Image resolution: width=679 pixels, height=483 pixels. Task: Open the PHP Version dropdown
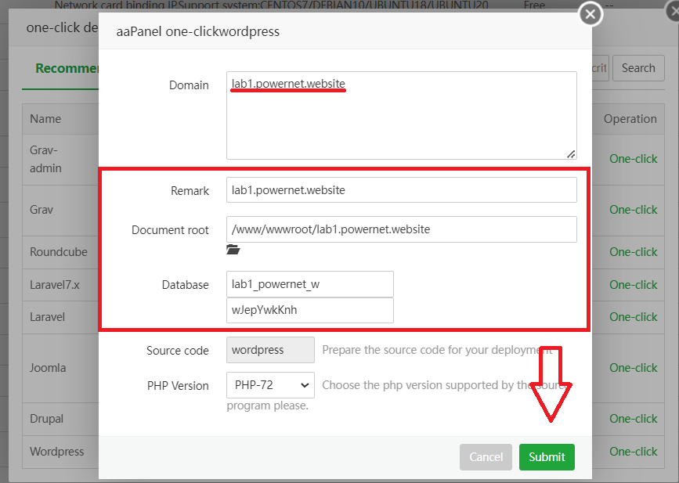[x=270, y=385]
